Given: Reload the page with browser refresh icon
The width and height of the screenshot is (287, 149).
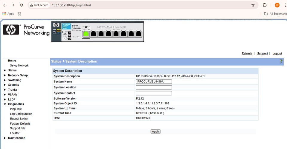Looking at the screenshot, I should click(x=21, y=5).
